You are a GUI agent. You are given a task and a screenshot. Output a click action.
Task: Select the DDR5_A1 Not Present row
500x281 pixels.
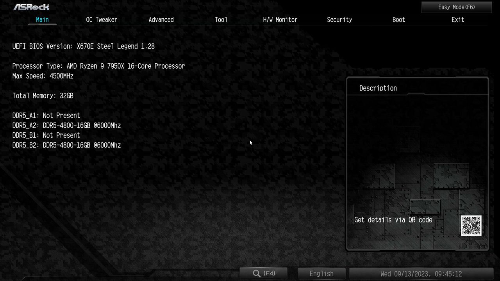click(46, 116)
